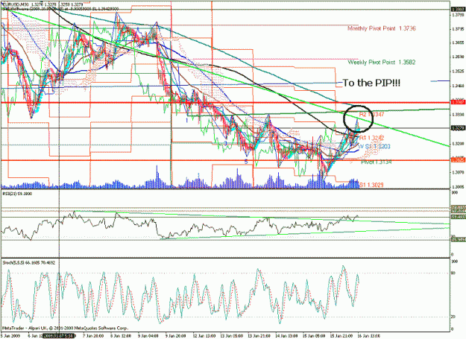Click the 9 Jan 20:00 time axis label

pyautogui.click(x=176, y=336)
